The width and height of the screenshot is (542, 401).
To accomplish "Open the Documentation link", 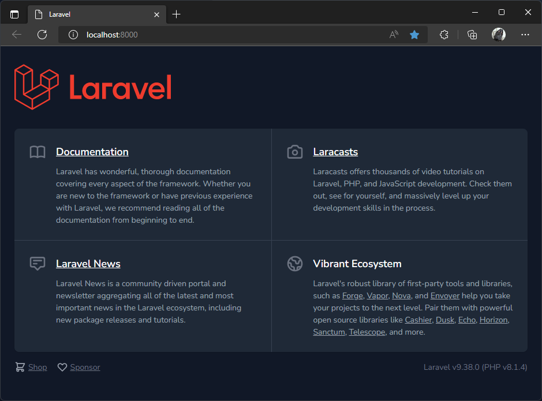I will pos(92,152).
